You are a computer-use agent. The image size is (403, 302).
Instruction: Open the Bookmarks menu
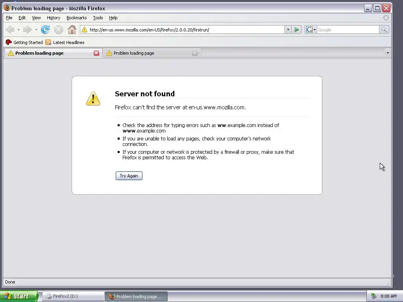77,18
